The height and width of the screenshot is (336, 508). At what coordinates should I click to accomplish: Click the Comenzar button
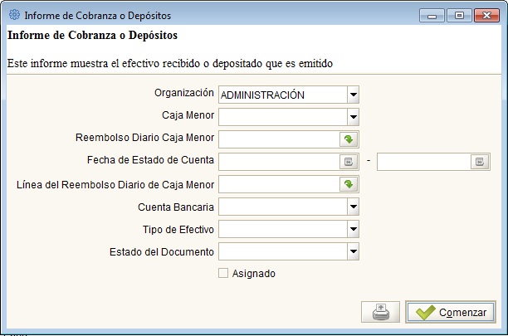(x=451, y=312)
